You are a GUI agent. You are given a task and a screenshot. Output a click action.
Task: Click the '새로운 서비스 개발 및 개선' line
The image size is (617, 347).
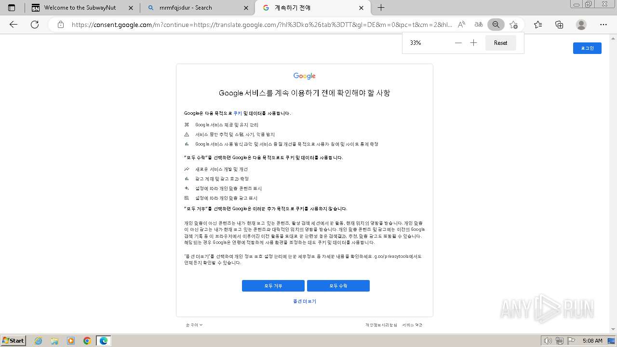(221, 169)
